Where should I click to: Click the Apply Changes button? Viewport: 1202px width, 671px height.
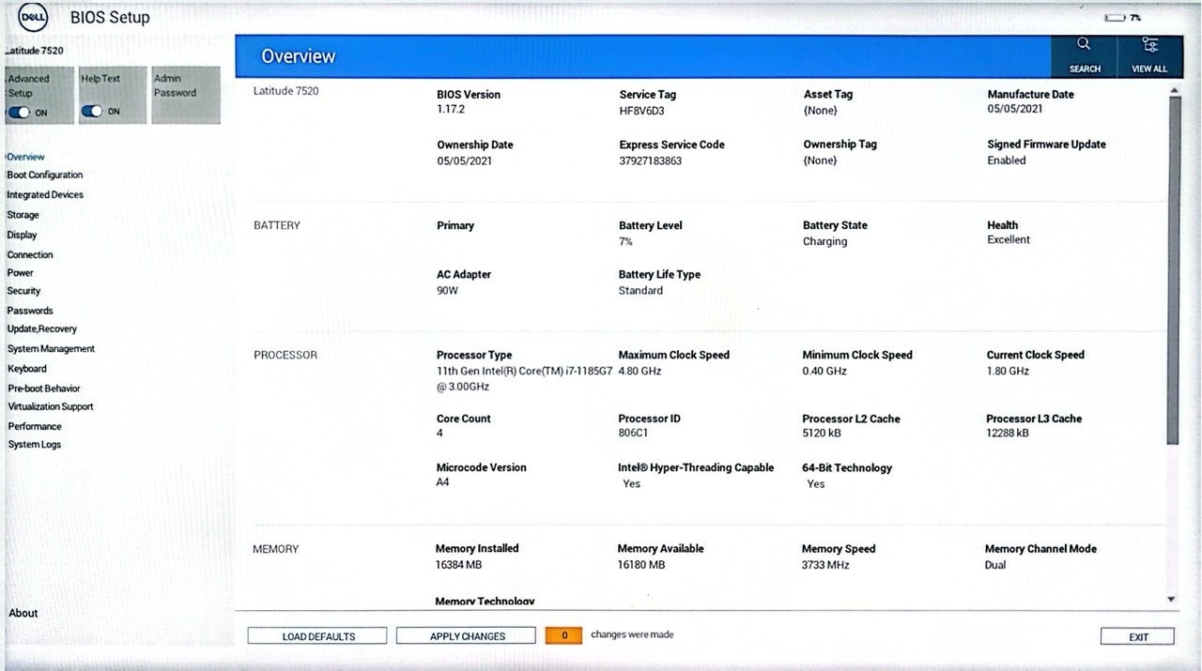point(466,636)
